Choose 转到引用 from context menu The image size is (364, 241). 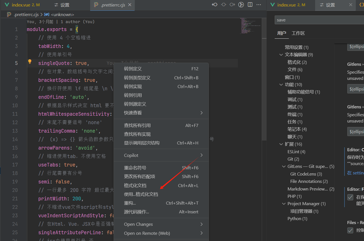[161, 95]
